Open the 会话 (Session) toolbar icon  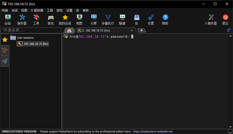(x=8, y=19)
